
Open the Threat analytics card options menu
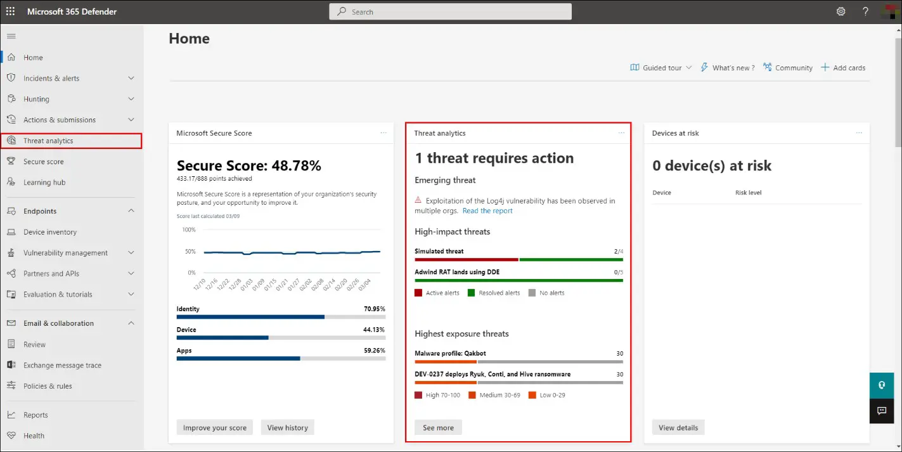[621, 132]
